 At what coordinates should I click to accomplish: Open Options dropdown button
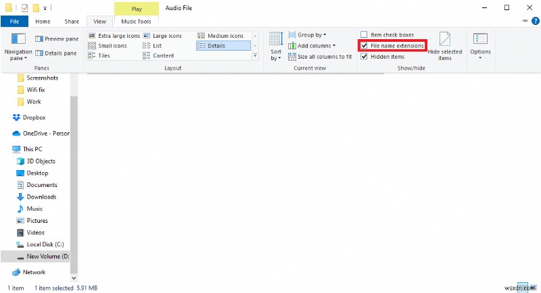[480, 47]
